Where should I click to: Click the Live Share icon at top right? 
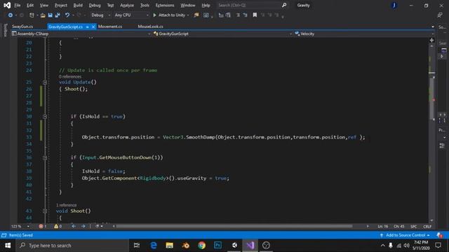point(440,15)
